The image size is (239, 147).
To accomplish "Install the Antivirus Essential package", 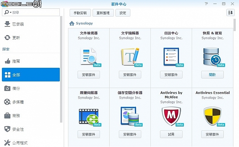I will coord(212,134).
